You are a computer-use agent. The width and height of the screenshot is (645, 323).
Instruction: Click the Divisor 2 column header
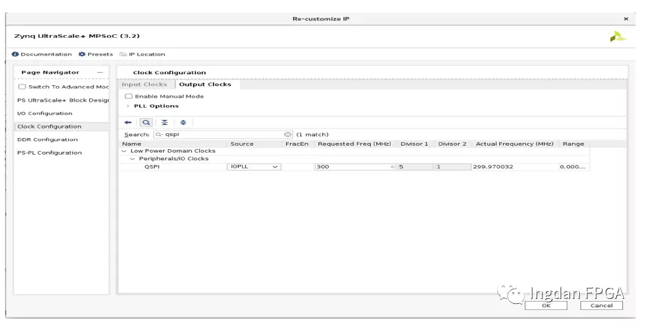[452, 144]
